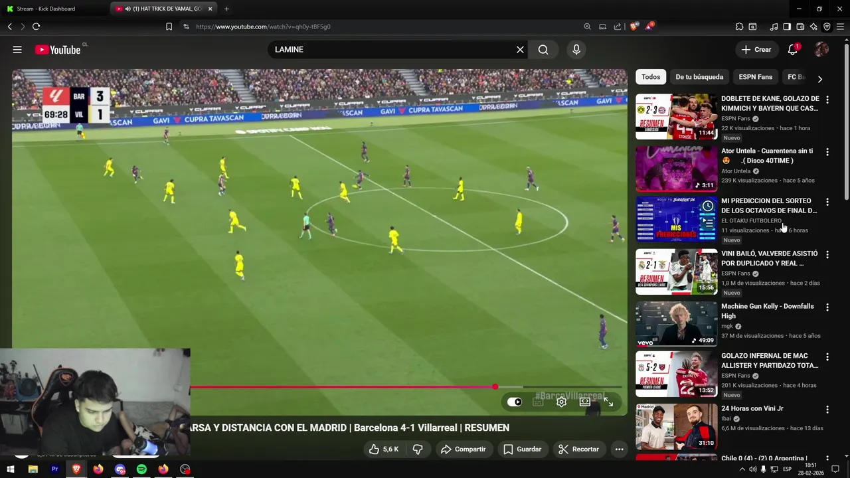Open a new browser tab
The width and height of the screenshot is (850, 478).
pyautogui.click(x=226, y=9)
